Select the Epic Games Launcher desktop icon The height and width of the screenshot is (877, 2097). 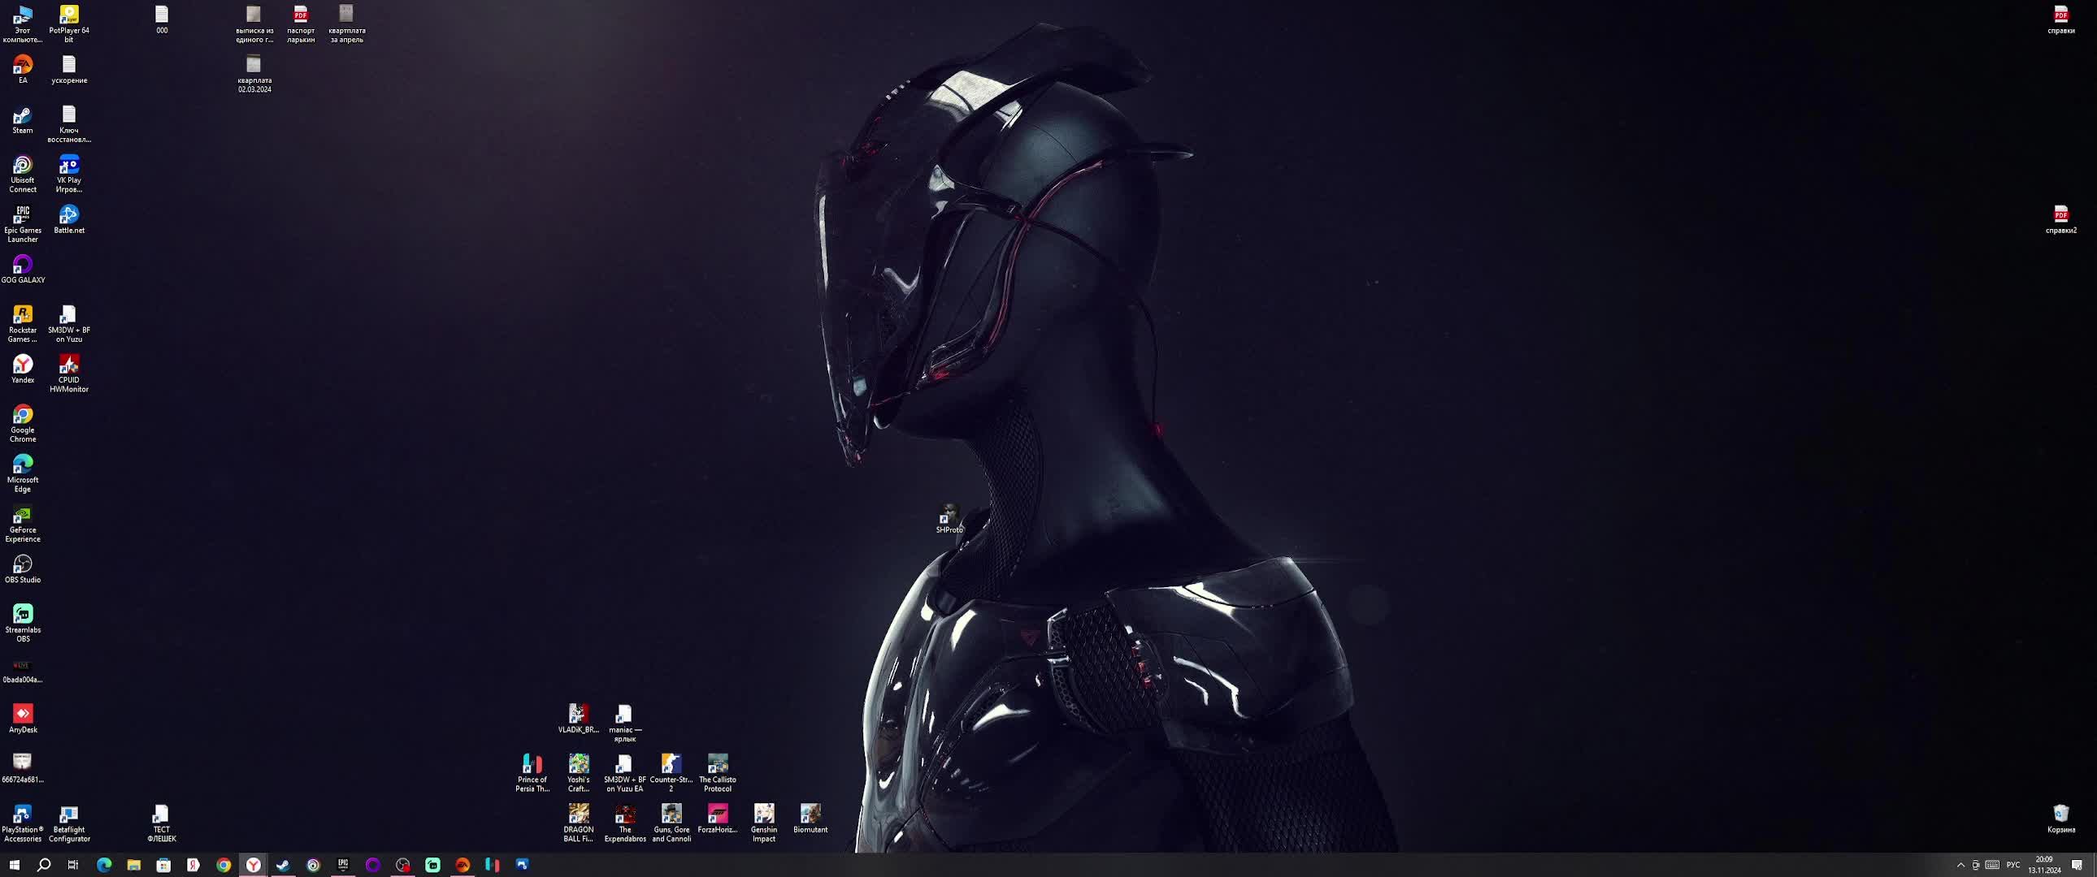click(23, 224)
